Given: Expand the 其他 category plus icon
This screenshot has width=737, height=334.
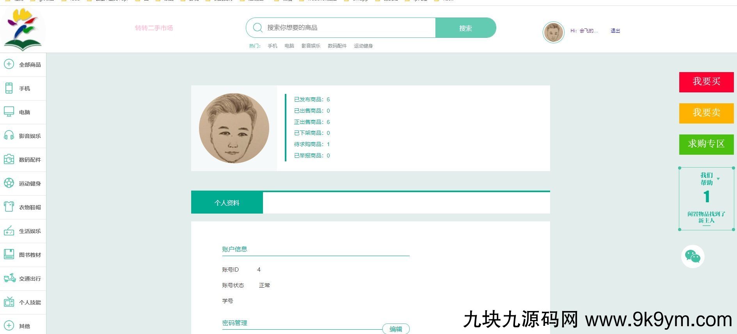Looking at the screenshot, I should [x=9, y=326].
